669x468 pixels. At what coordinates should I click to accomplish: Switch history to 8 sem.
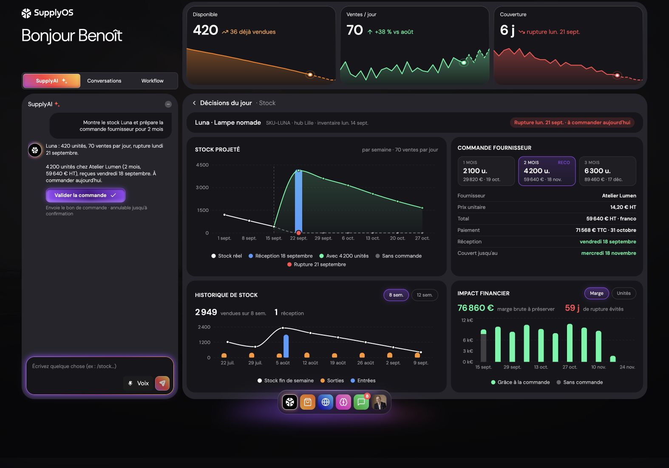396,295
